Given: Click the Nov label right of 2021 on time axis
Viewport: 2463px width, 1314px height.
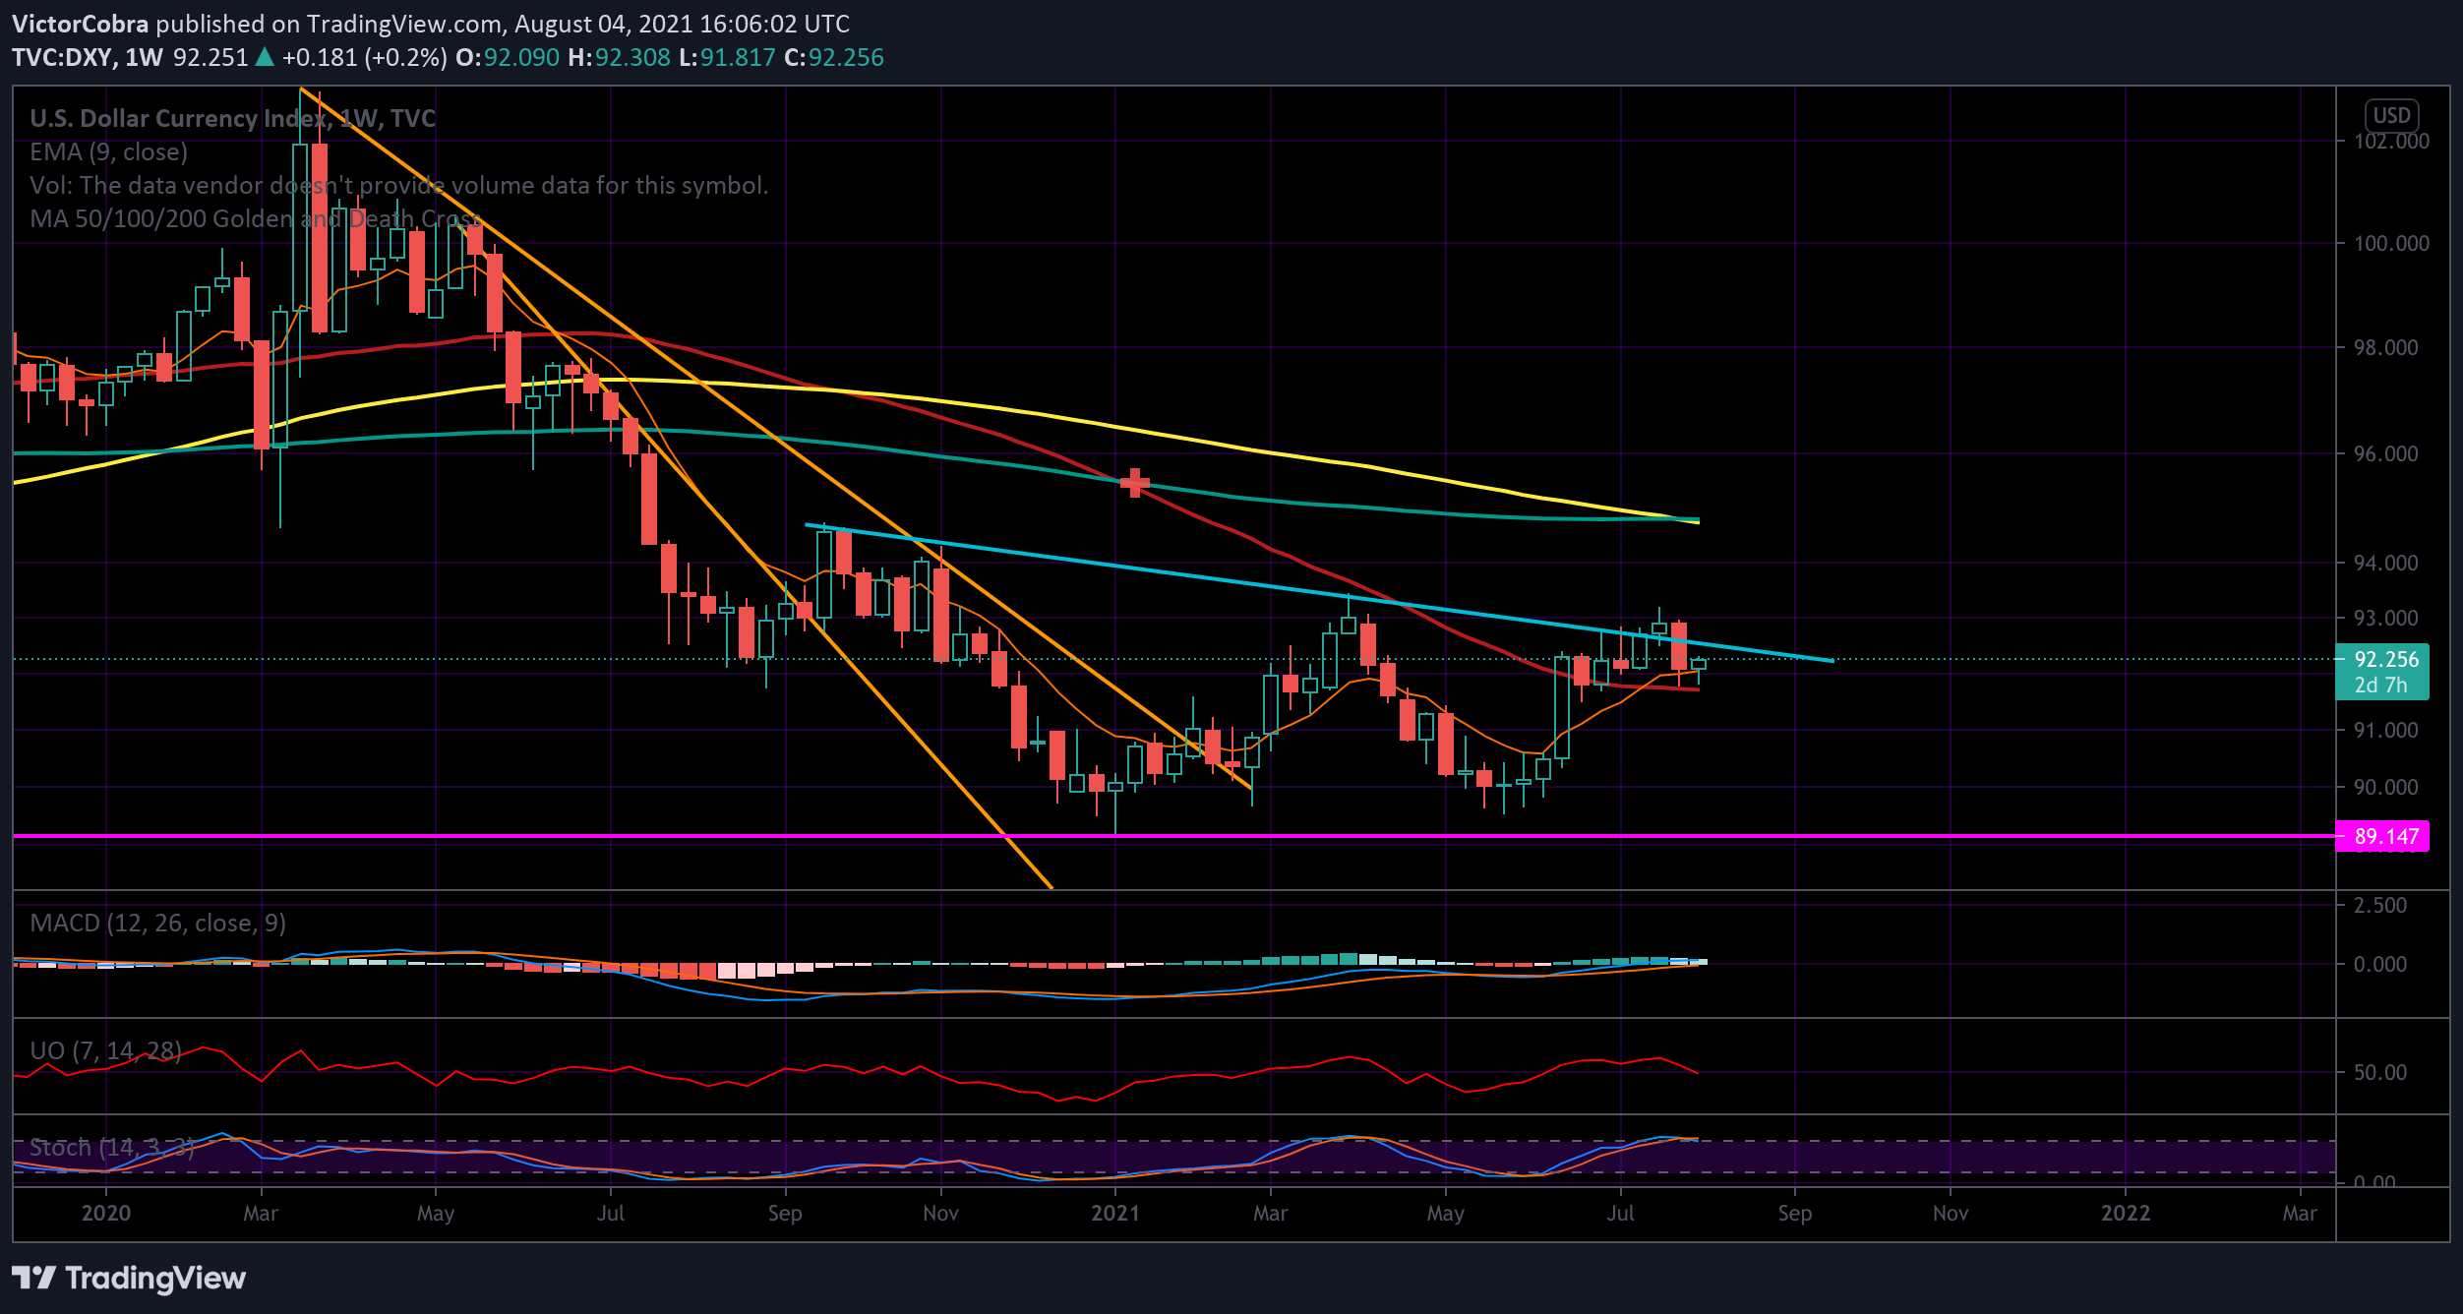Looking at the screenshot, I should (1951, 1213).
